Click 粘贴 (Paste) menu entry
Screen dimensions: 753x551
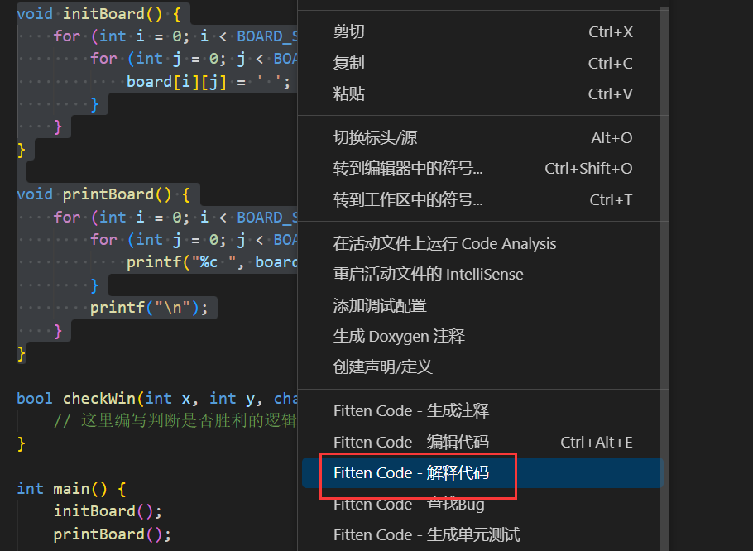point(482,93)
